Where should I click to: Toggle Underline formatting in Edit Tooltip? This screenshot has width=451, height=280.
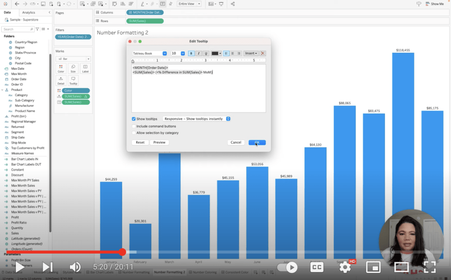tap(206, 53)
